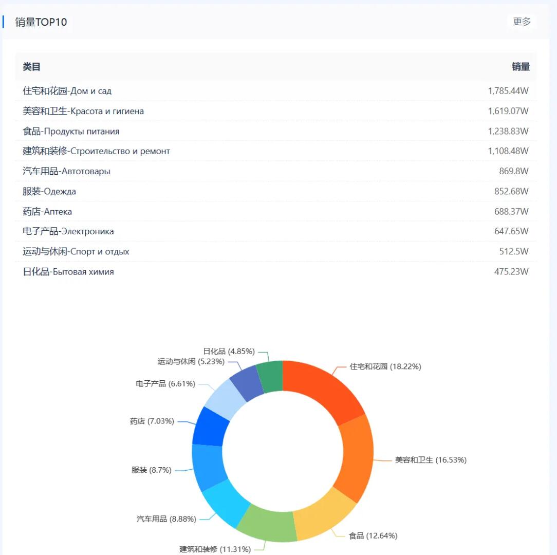
Task: Click the 1,619.07W sales value
Action: pyautogui.click(x=508, y=111)
